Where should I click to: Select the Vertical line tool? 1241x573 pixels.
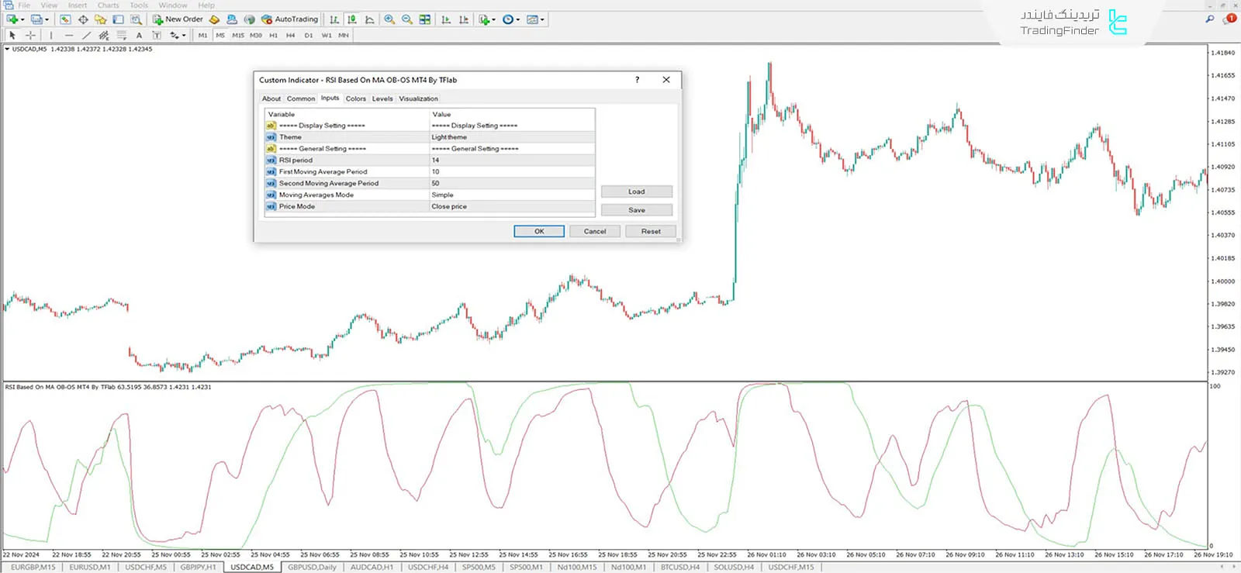pyautogui.click(x=51, y=35)
